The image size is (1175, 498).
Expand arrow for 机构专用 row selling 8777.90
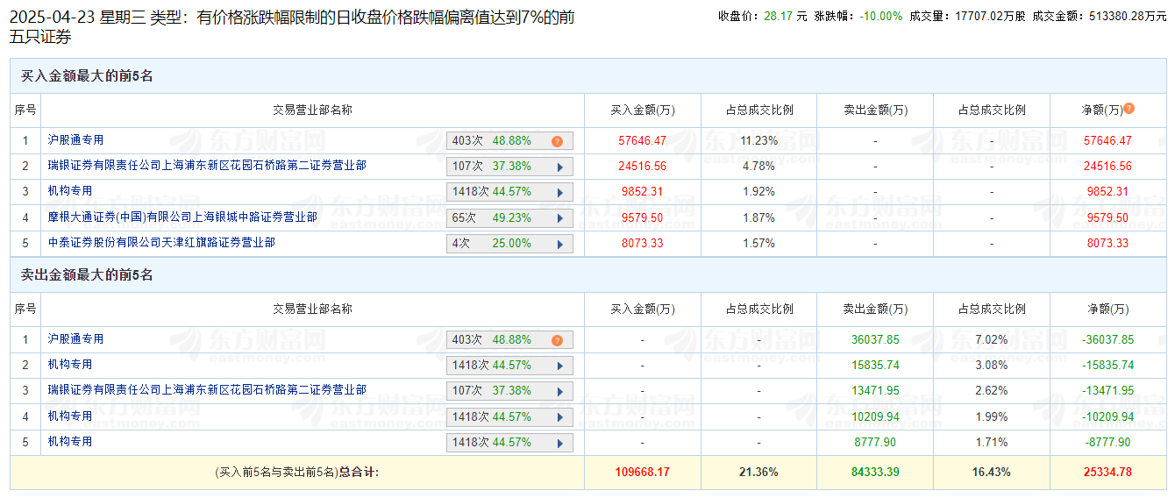click(559, 443)
